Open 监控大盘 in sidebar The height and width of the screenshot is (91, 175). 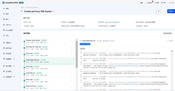(x=9, y=48)
